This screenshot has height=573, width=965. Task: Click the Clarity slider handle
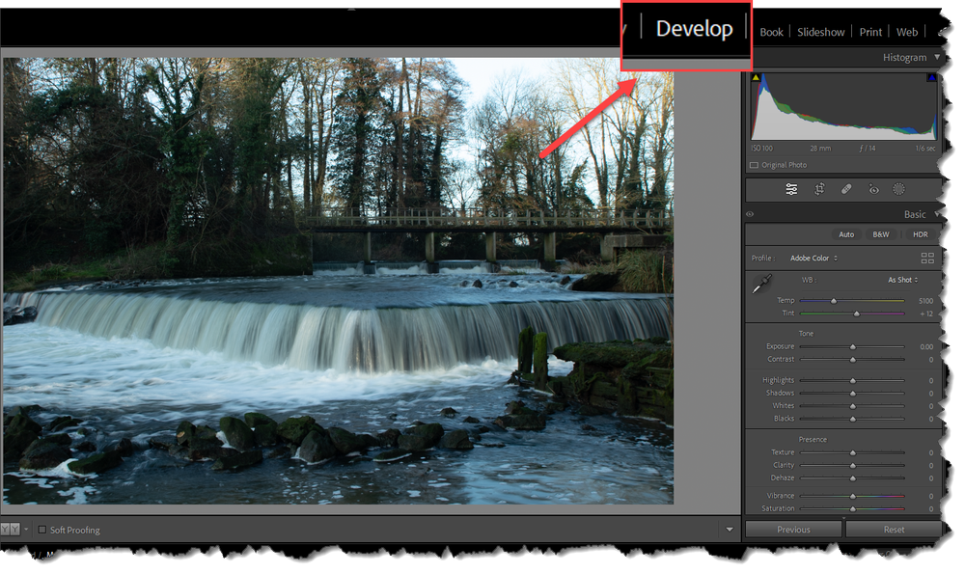[x=853, y=466]
